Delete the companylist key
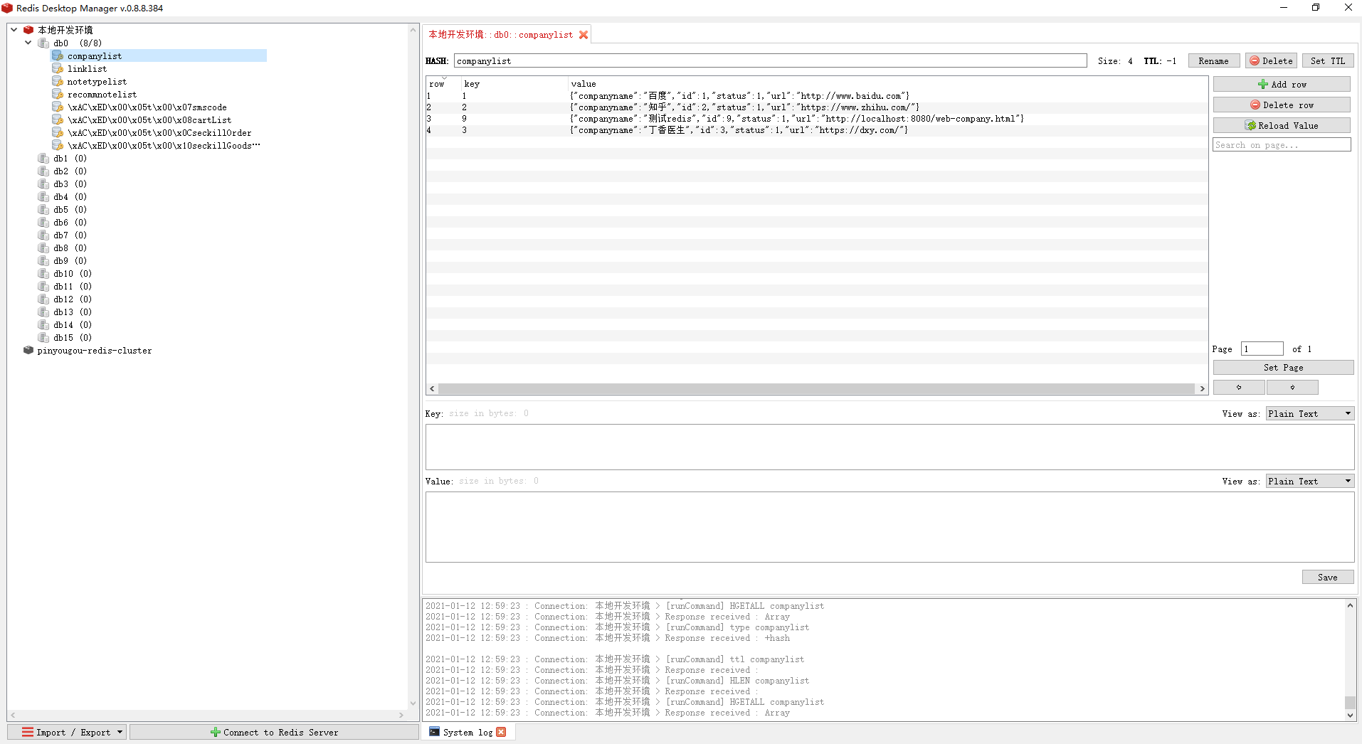Image resolution: width=1362 pixels, height=744 pixels. pos(1271,60)
